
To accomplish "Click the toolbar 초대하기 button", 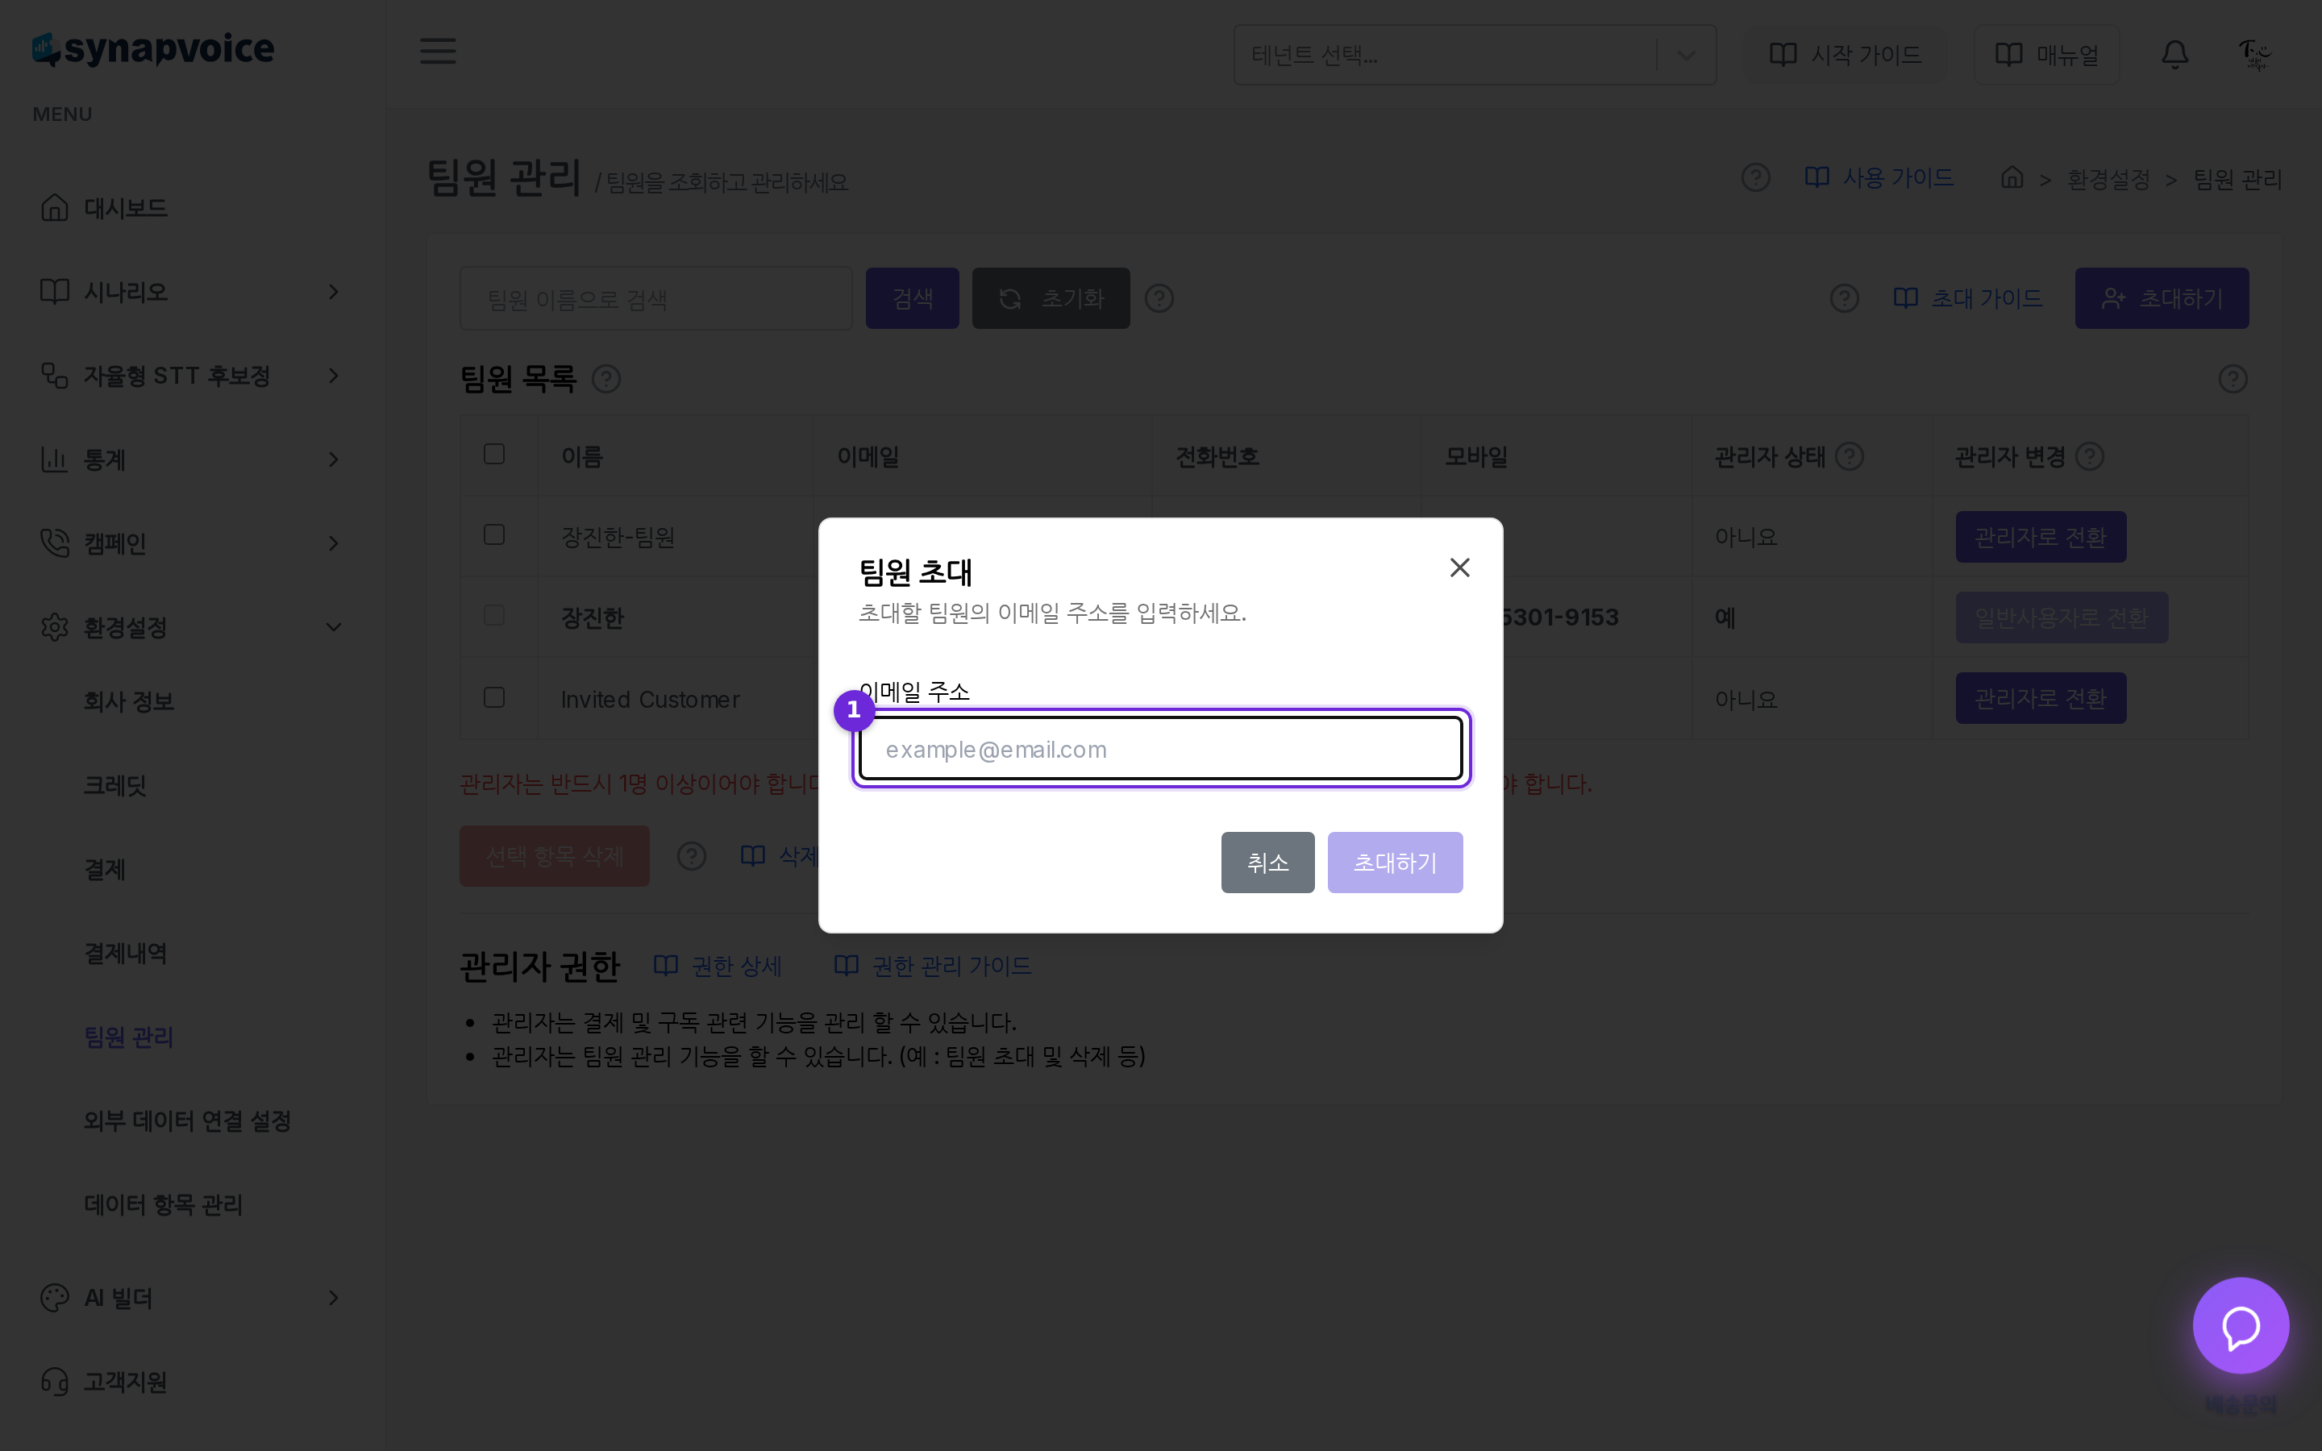I will [x=2161, y=298].
